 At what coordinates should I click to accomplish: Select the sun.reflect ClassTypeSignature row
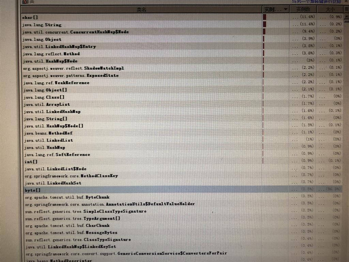click(x=183, y=239)
